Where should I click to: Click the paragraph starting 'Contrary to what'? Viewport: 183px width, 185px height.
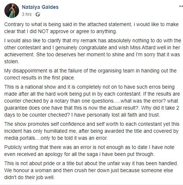91,28
